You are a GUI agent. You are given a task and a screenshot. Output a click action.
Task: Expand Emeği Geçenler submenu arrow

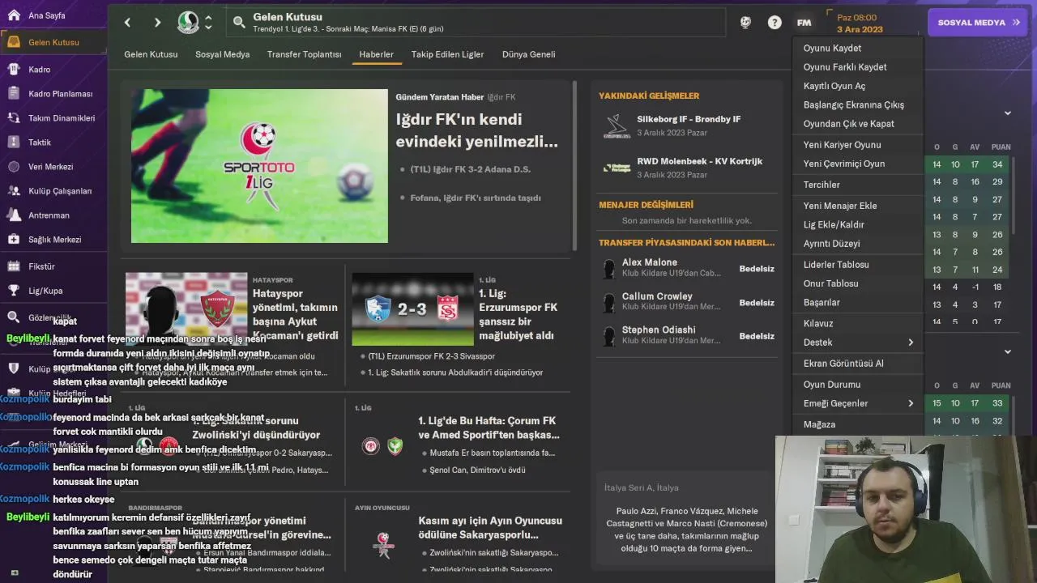coord(911,403)
